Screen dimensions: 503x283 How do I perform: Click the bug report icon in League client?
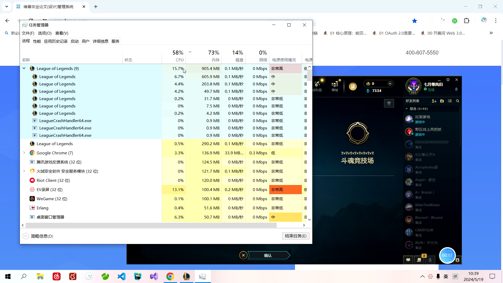457,260
